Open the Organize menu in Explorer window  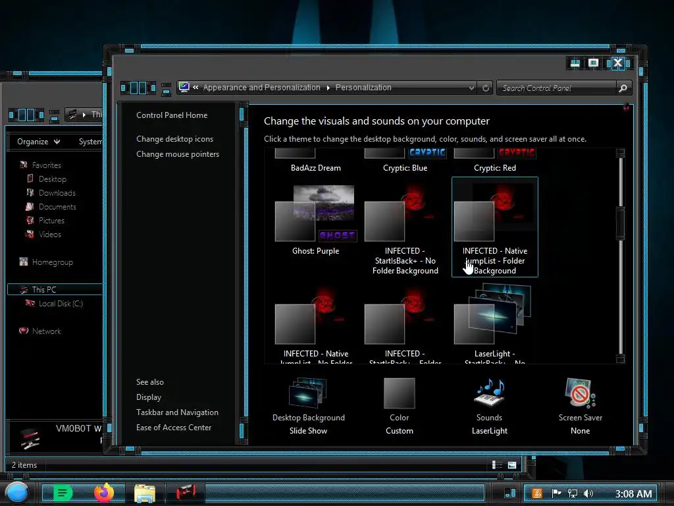click(x=38, y=142)
